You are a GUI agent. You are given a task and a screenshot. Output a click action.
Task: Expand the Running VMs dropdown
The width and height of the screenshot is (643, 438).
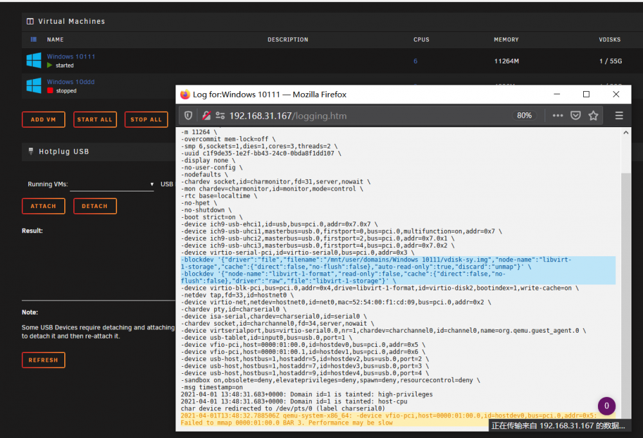point(111,184)
